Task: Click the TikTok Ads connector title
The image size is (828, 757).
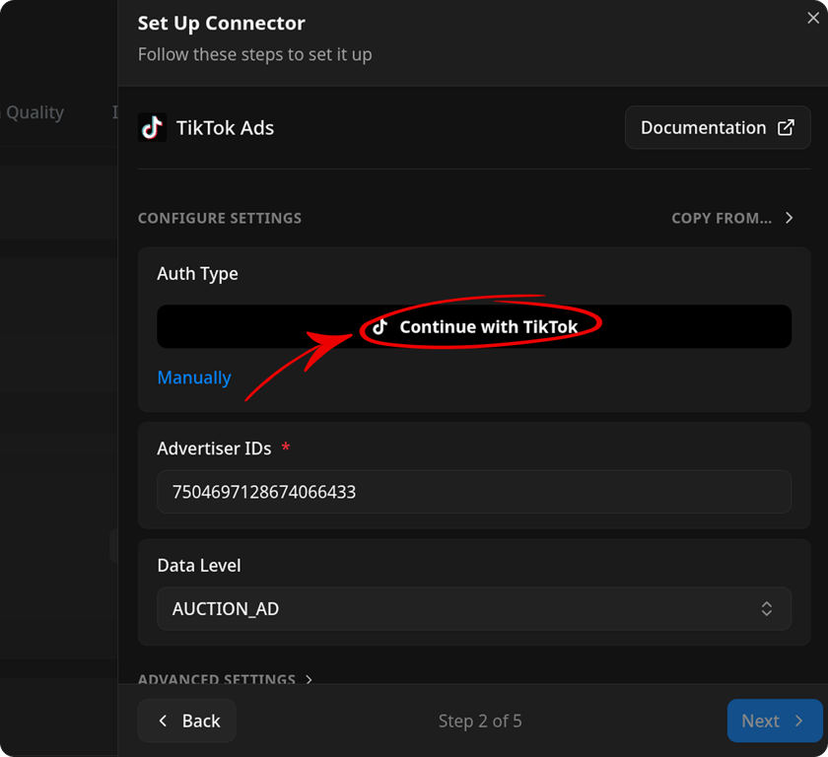Action: click(225, 128)
